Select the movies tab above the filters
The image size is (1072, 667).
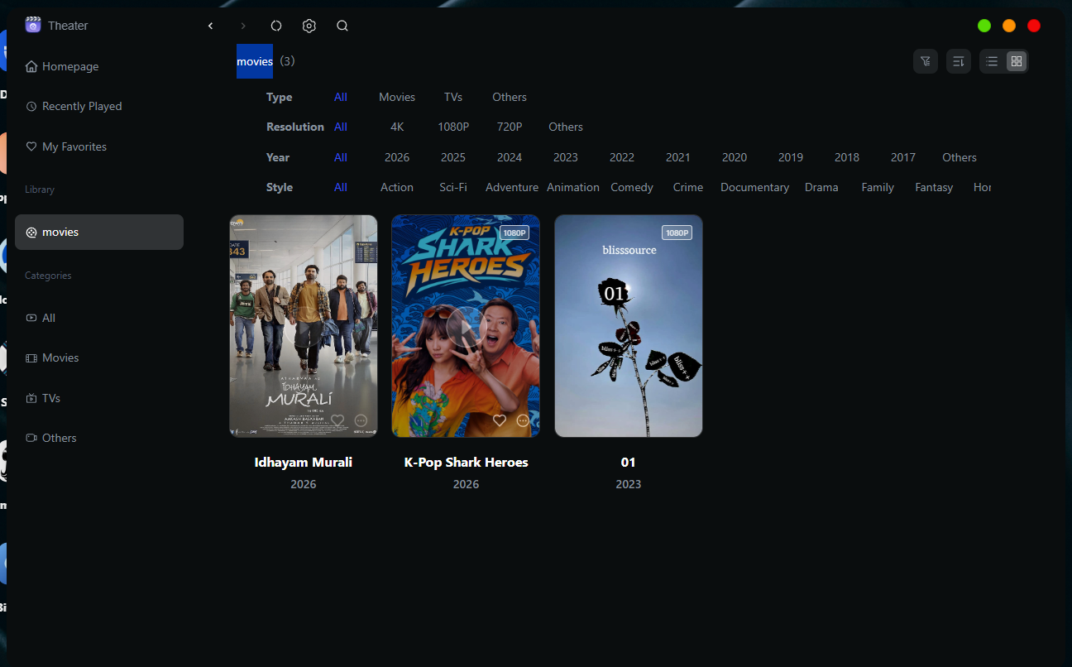tap(255, 61)
